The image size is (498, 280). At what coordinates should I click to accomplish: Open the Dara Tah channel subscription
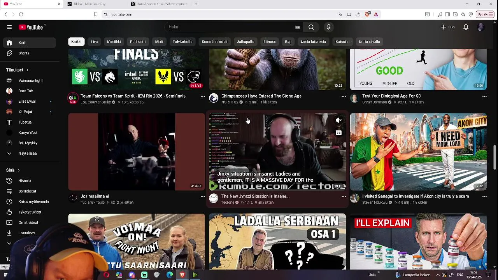pos(30,91)
